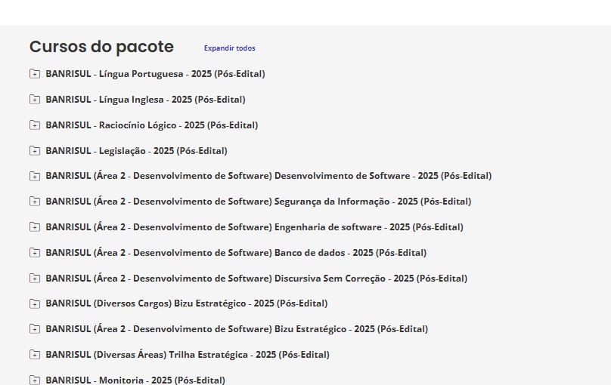Select Banco de dados course title
Viewport: 611px width, 385px height.
236,253
